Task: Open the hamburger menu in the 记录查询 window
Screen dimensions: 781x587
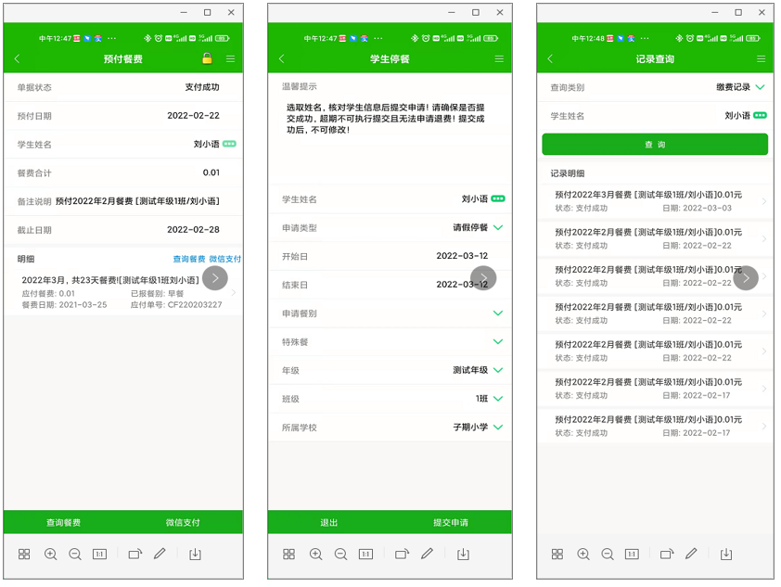Action: click(762, 58)
